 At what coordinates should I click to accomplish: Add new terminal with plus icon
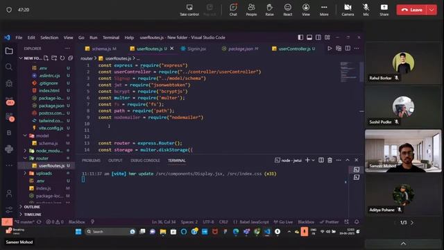[x=307, y=160]
